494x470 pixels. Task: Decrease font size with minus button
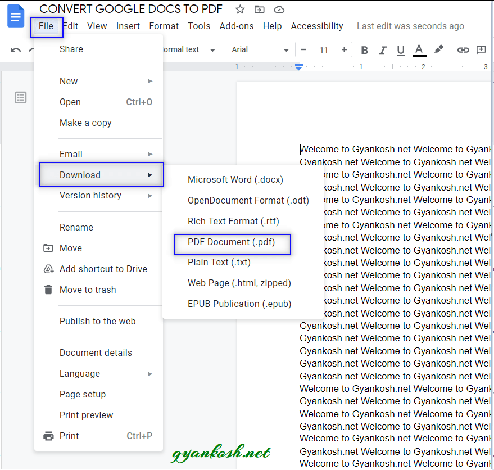(x=303, y=49)
